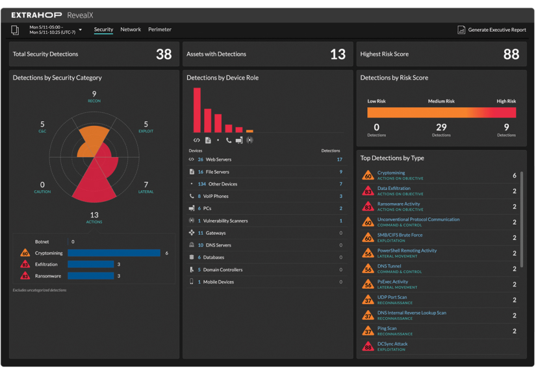Select the Medium Risk 29 detections value
The height and width of the screenshot is (373, 536).
[x=441, y=128]
